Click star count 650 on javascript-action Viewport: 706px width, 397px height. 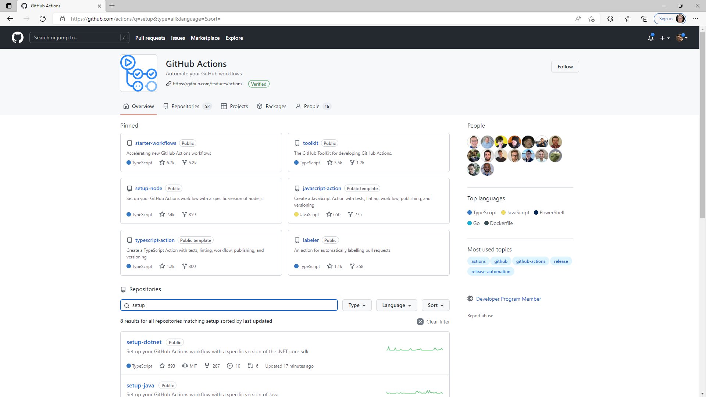334,214
